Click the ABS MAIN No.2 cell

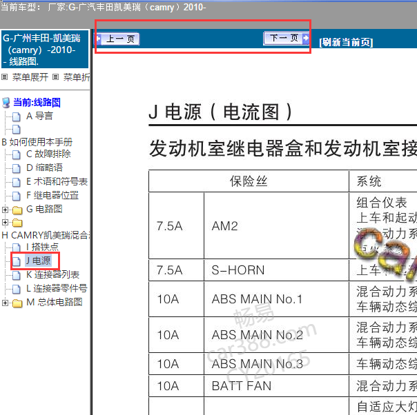click(x=276, y=335)
